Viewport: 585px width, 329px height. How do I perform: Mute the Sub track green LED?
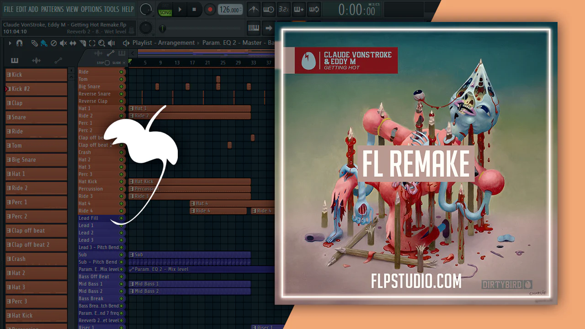pos(122,255)
